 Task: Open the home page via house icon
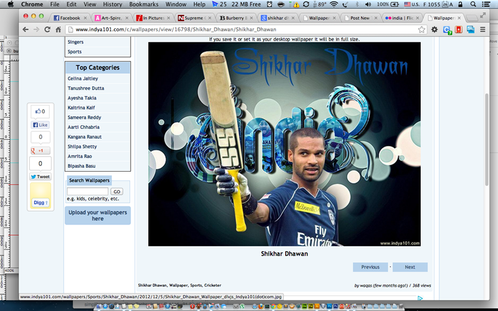pyautogui.click(x=58, y=29)
